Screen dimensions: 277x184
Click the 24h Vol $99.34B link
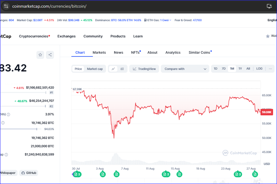pyautogui.click(x=74, y=20)
